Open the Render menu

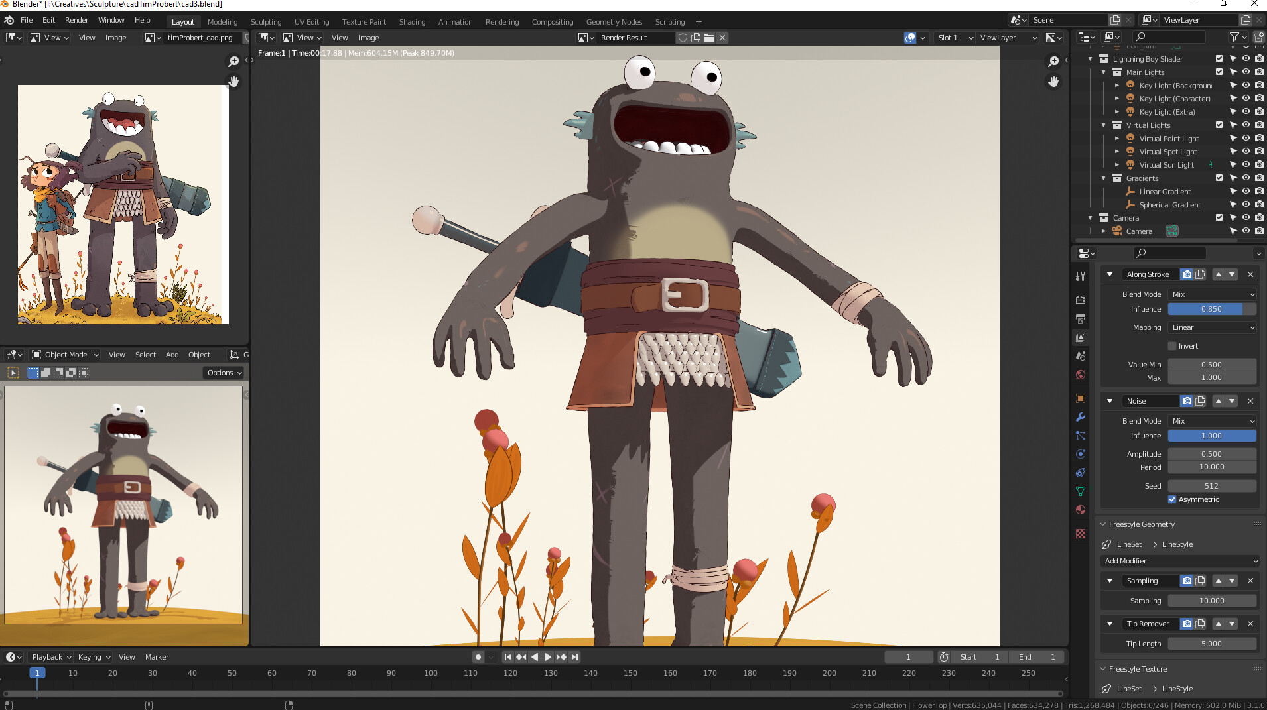coord(76,20)
